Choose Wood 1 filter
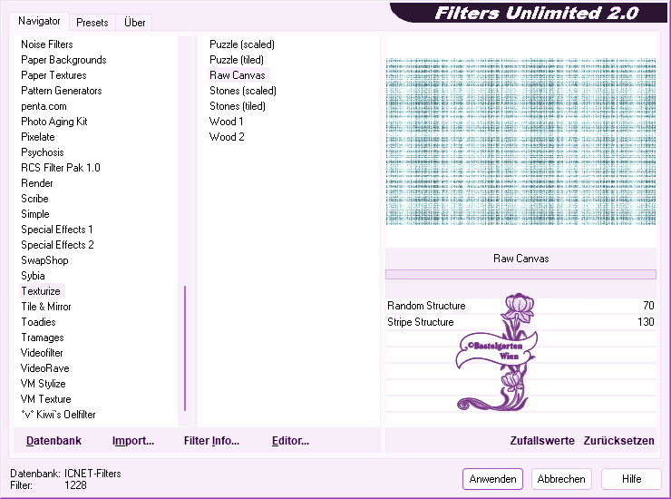Viewport: 671px width, 499px height. [226, 122]
